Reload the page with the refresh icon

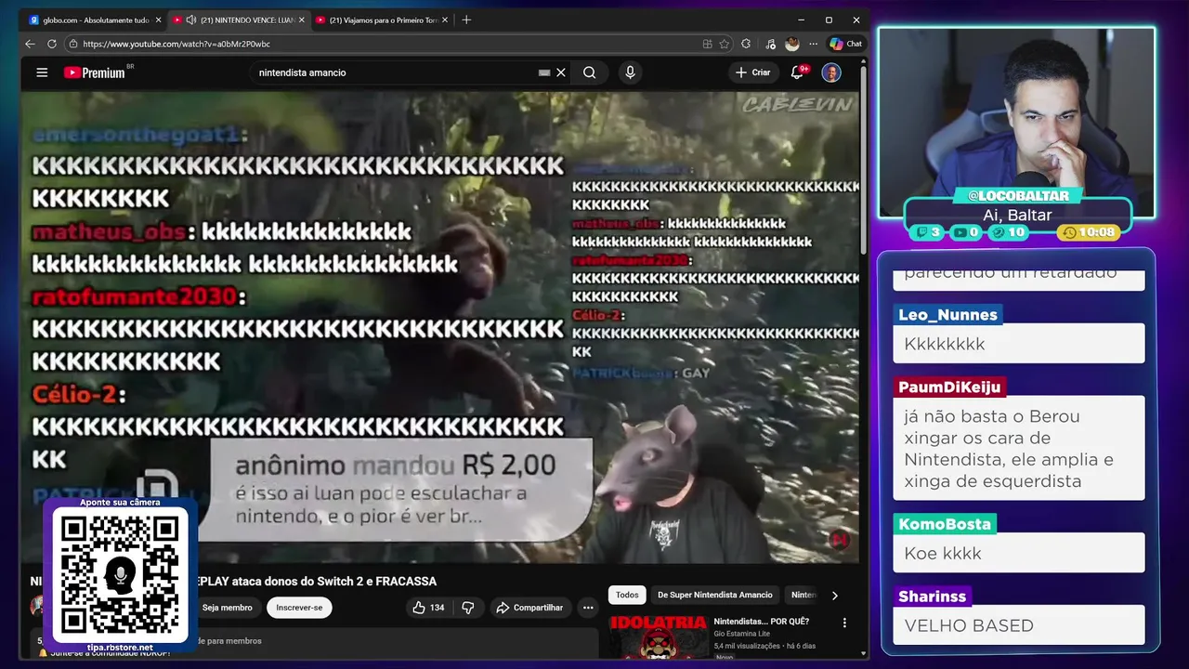click(52, 44)
